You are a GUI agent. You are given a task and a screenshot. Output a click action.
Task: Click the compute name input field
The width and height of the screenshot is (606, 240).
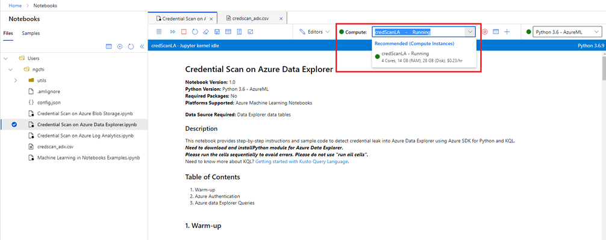pyautogui.click(x=419, y=32)
